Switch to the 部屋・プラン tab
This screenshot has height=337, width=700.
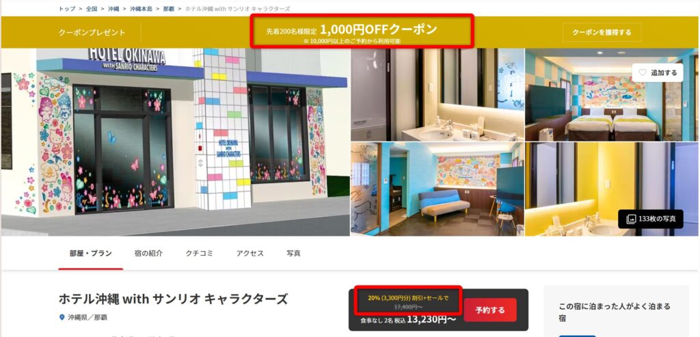click(91, 253)
